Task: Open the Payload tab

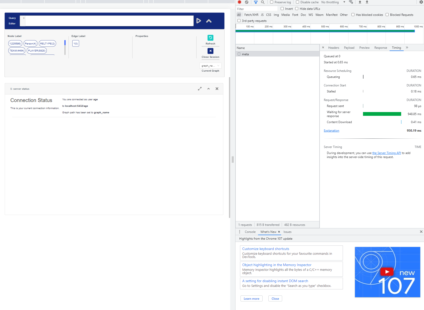Action: click(x=349, y=48)
